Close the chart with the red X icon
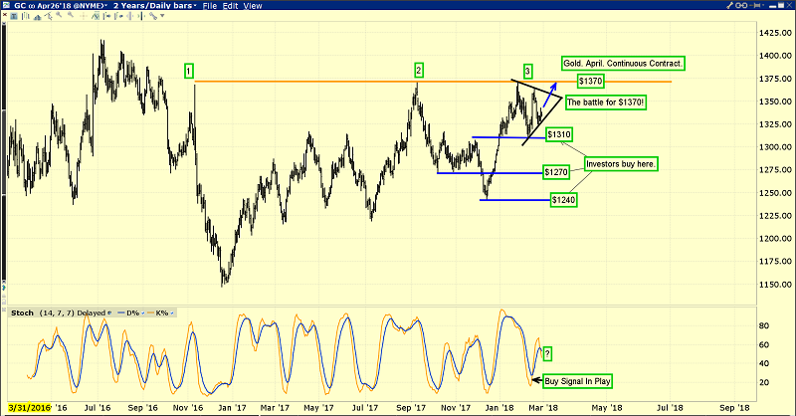Screen dimensions: 796x416 point(788,6)
